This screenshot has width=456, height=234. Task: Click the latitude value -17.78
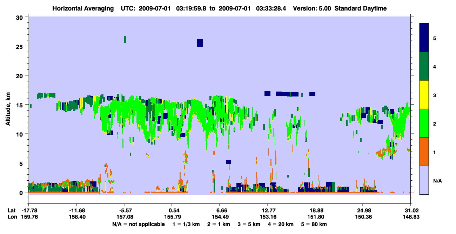pos(29,210)
